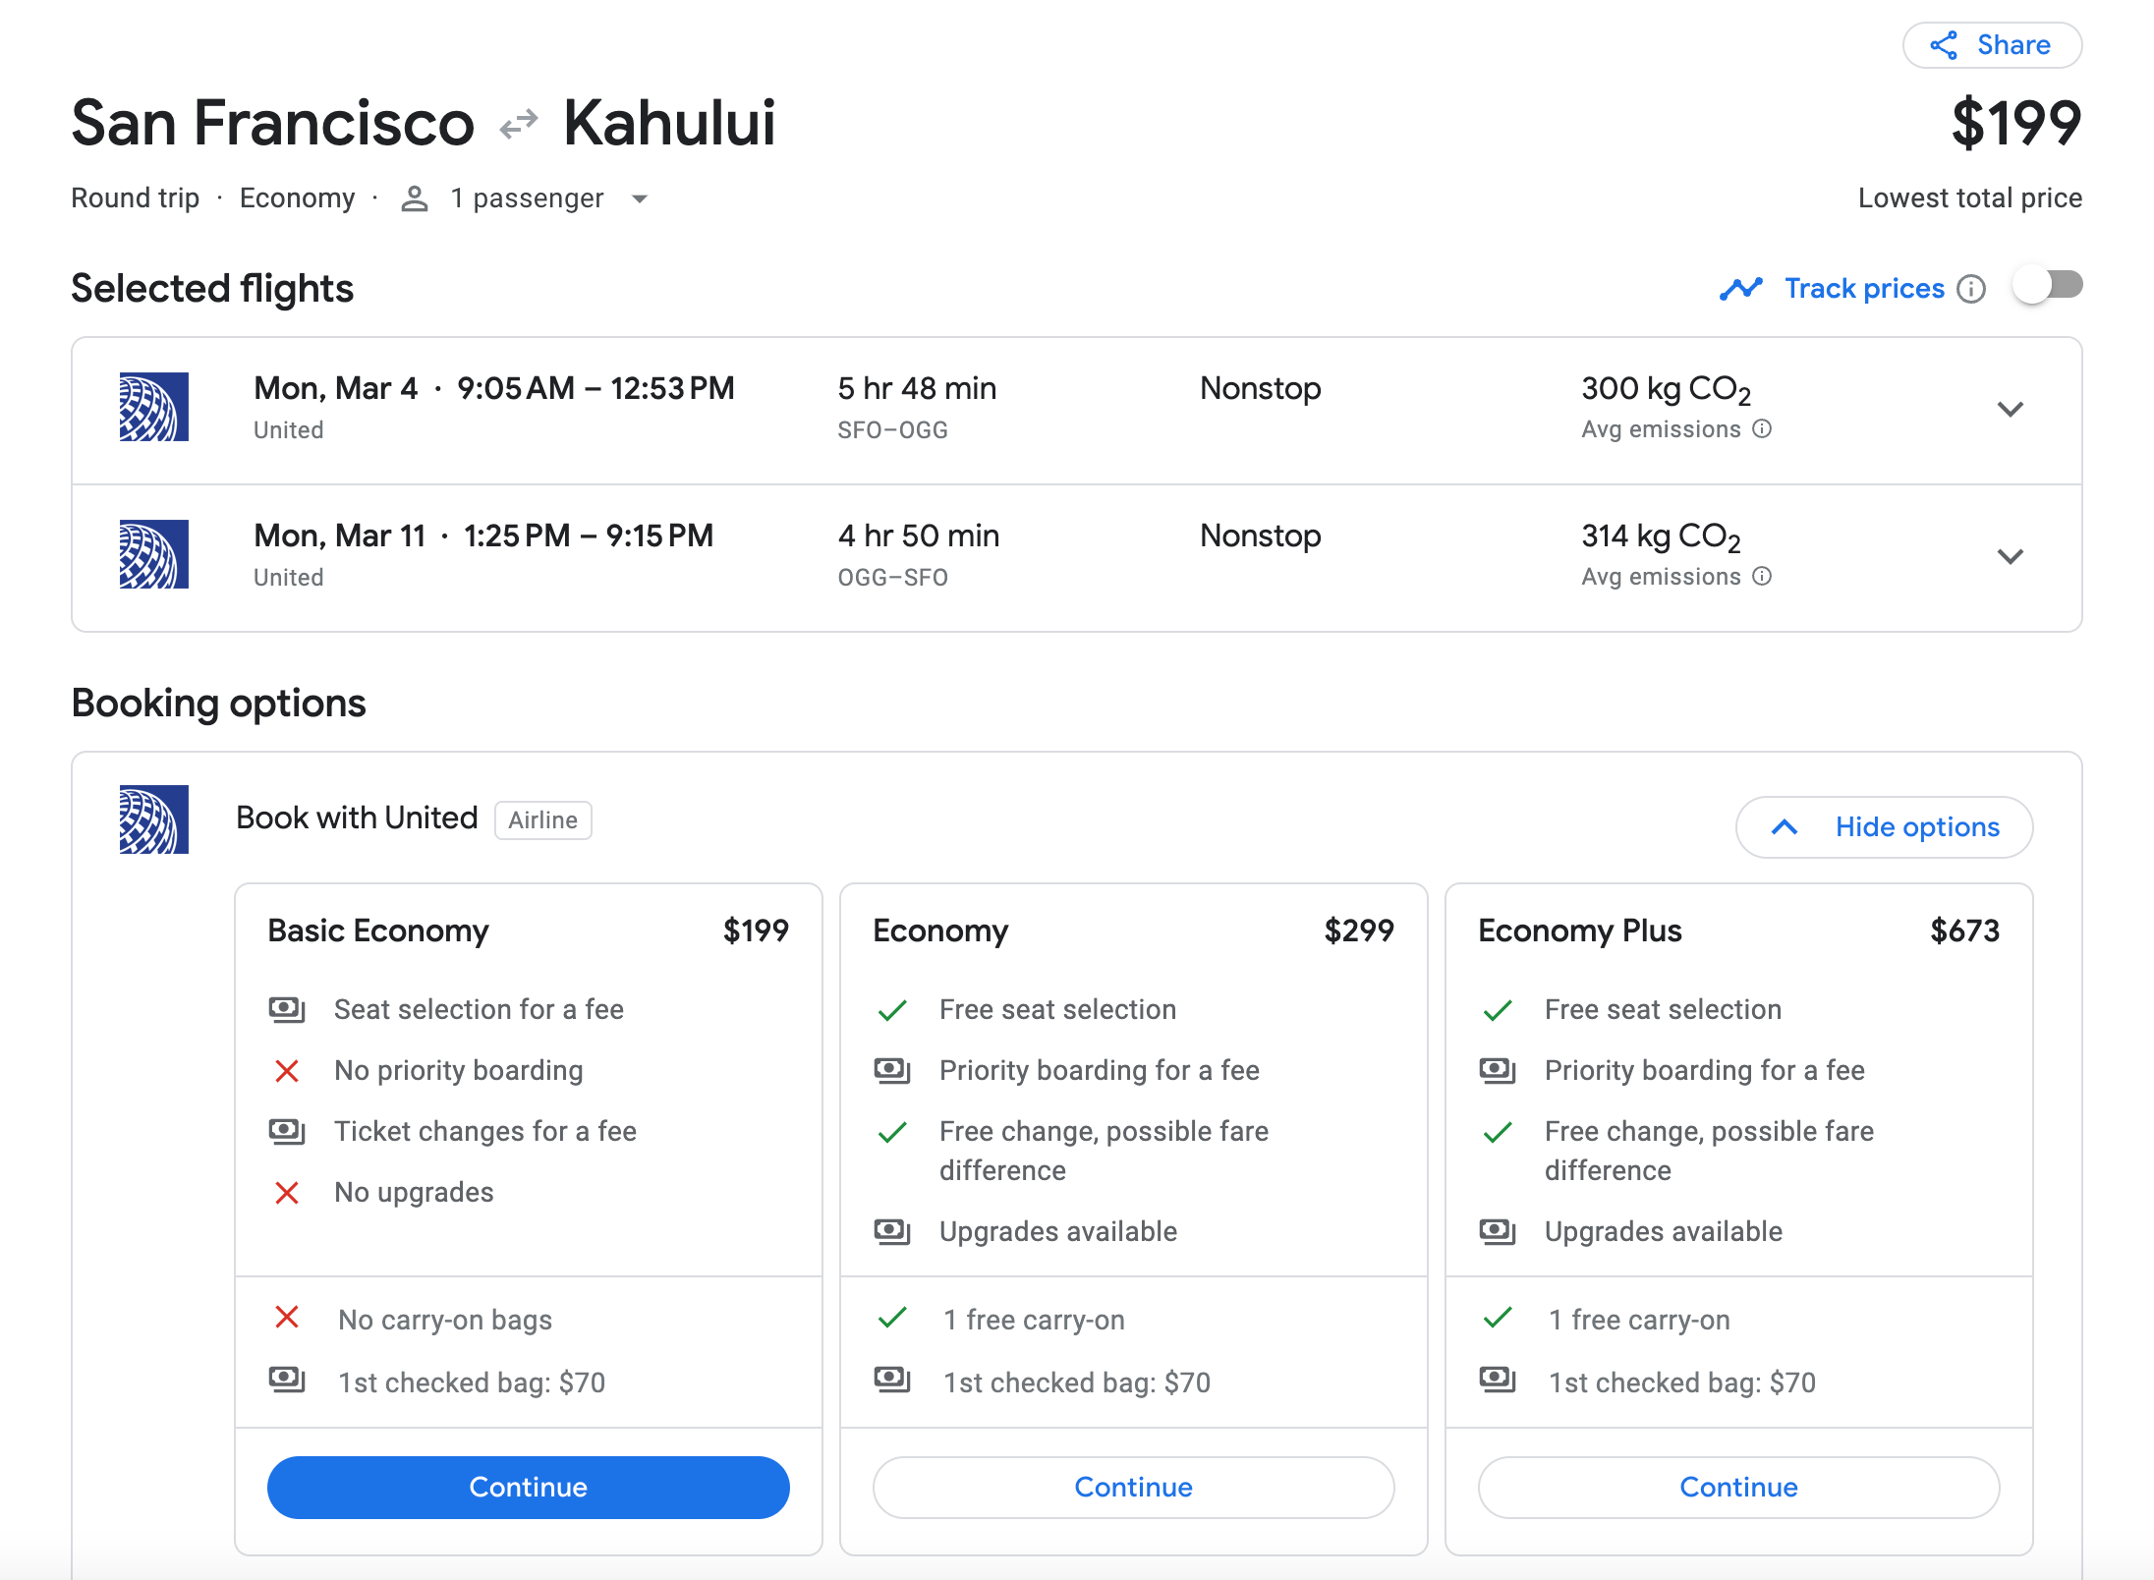Click info icon beside 300 kg emissions
Image resolution: width=2154 pixels, height=1580 pixels.
[x=1762, y=428]
